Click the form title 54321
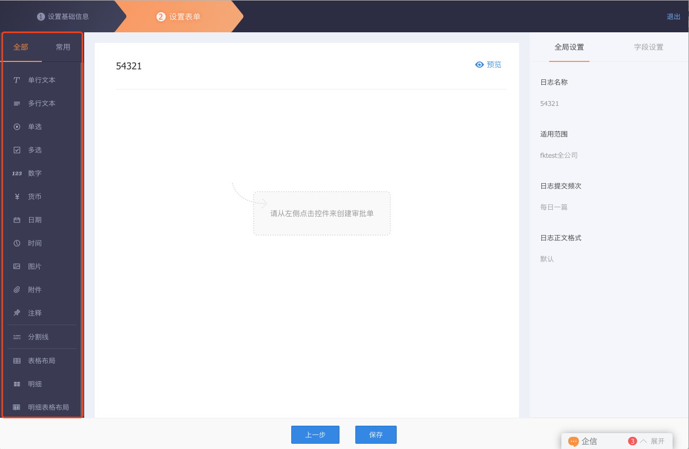 click(x=129, y=66)
